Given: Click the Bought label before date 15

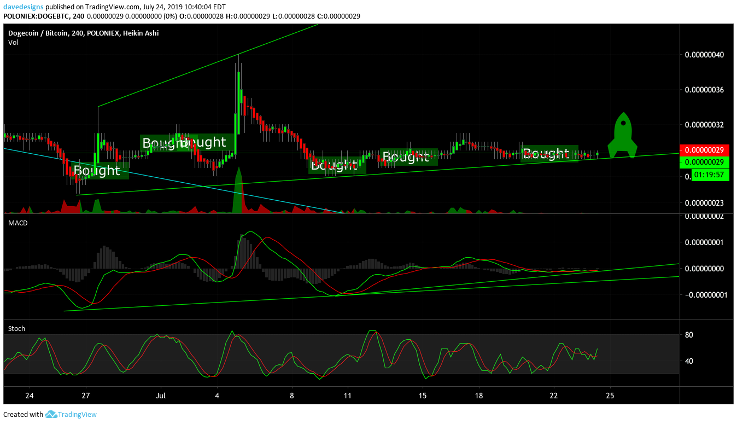Looking at the screenshot, I should pos(409,157).
